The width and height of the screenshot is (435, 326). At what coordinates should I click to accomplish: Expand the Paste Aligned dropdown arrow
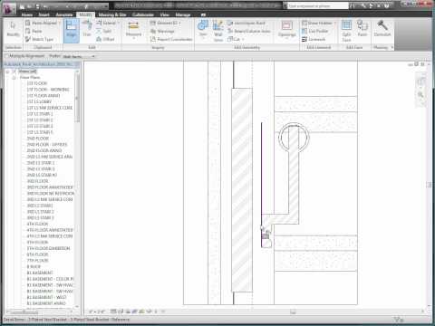(59, 23)
